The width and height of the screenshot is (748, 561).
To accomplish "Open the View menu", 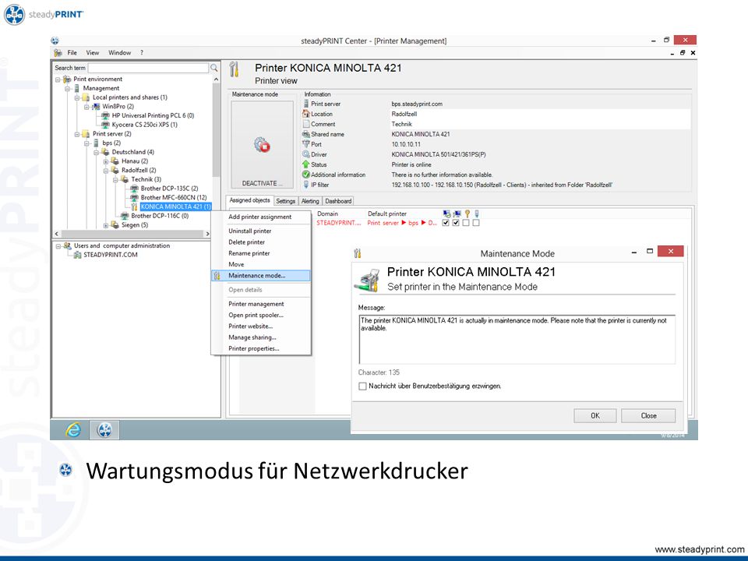I will [93, 52].
